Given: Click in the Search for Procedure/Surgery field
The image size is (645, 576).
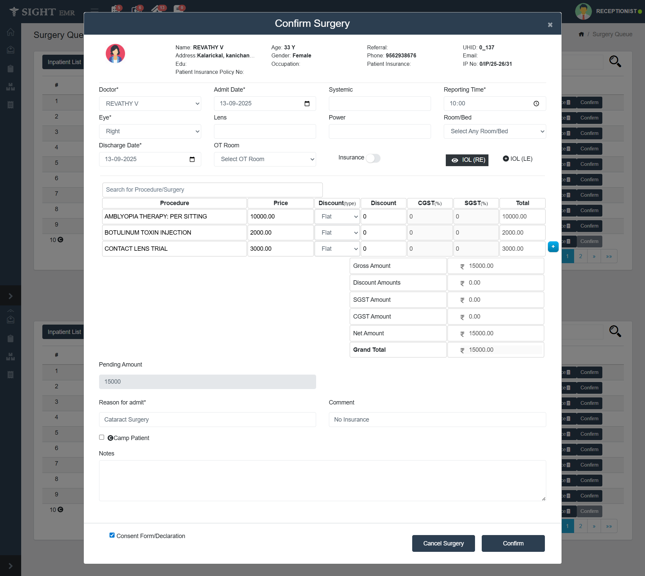Looking at the screenshot, I should [212, 190].
